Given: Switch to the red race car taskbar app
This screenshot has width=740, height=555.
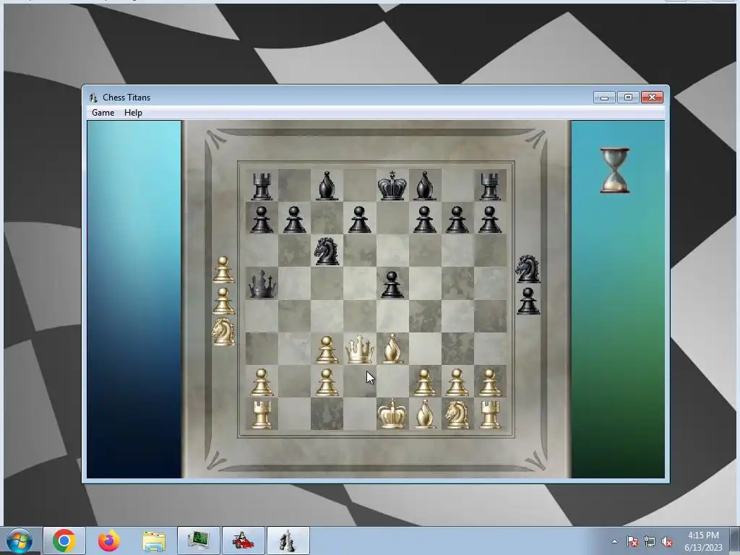Looking at the screenshot, I should tap(244, 541).
